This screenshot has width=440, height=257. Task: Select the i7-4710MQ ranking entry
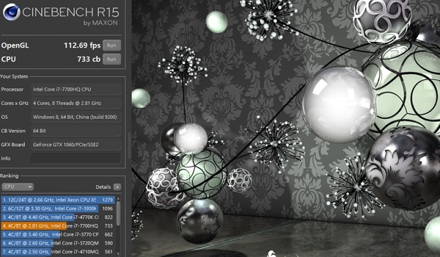pos(58,252)
